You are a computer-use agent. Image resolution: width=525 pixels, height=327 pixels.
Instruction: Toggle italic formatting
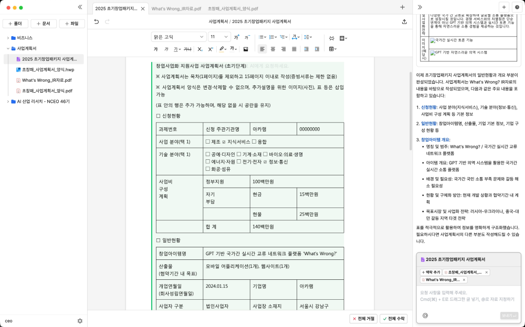tap(166, 49)
